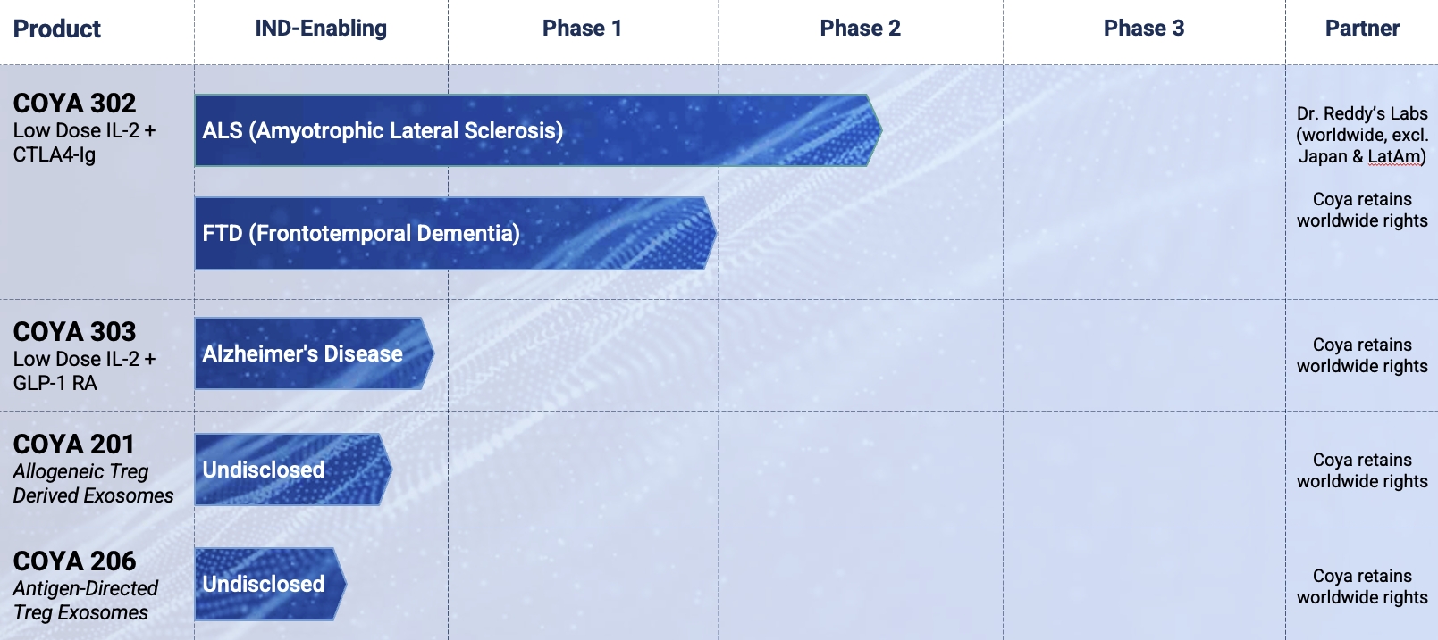Click the Alzheimer's Disease pipeline bar
Screen dimensions: 1438x640
coord(313,353)
